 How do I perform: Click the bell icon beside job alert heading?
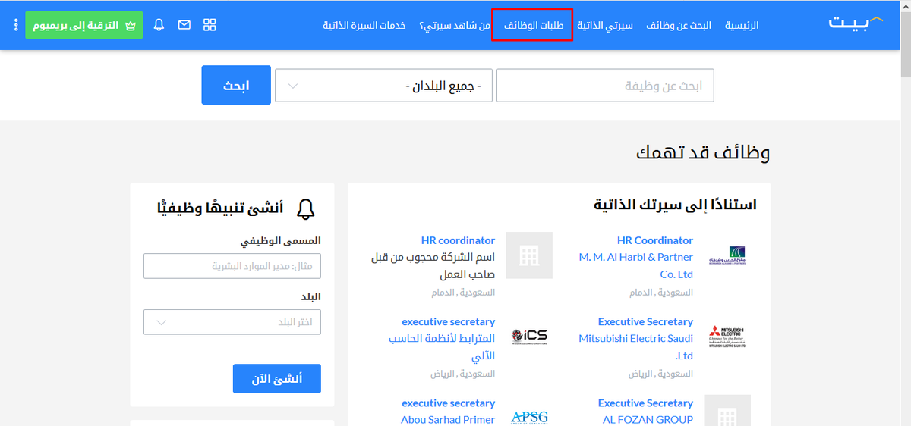306,208
